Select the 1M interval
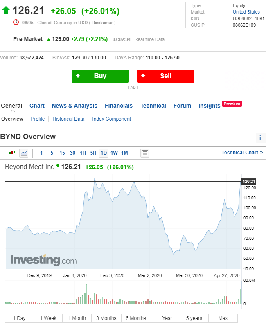Image resolution: width=266 pixels, height=331 pixels. pos(124,153)
